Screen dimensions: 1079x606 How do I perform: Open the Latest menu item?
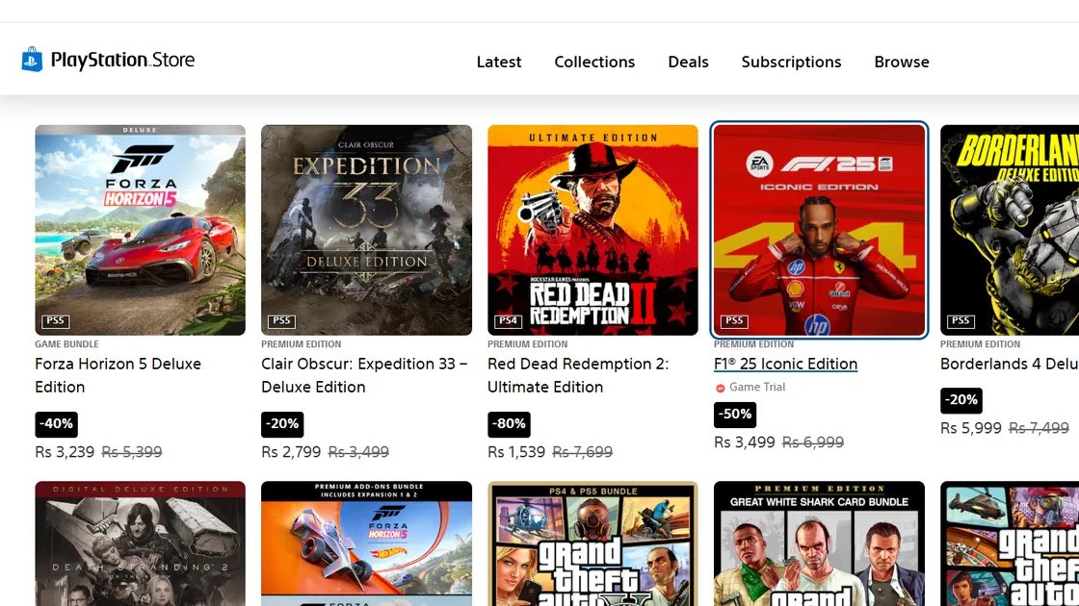coord(498,62)
